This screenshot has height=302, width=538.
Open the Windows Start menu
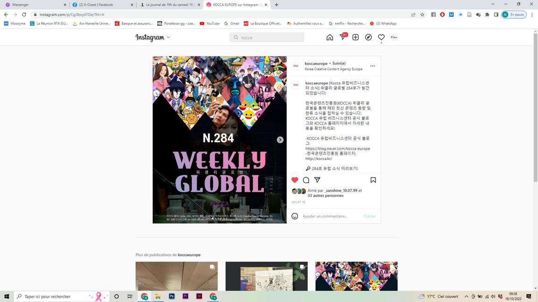7,296
